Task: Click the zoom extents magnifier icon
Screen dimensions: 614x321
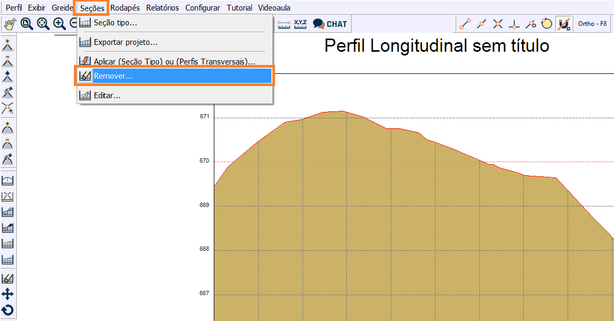Action: tap(43, 24)
